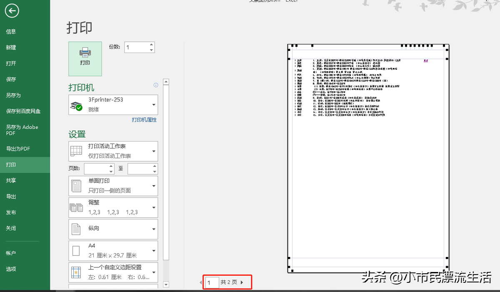
Task: Select 打印 in the sidebar
Action: (x=25, y=165)
